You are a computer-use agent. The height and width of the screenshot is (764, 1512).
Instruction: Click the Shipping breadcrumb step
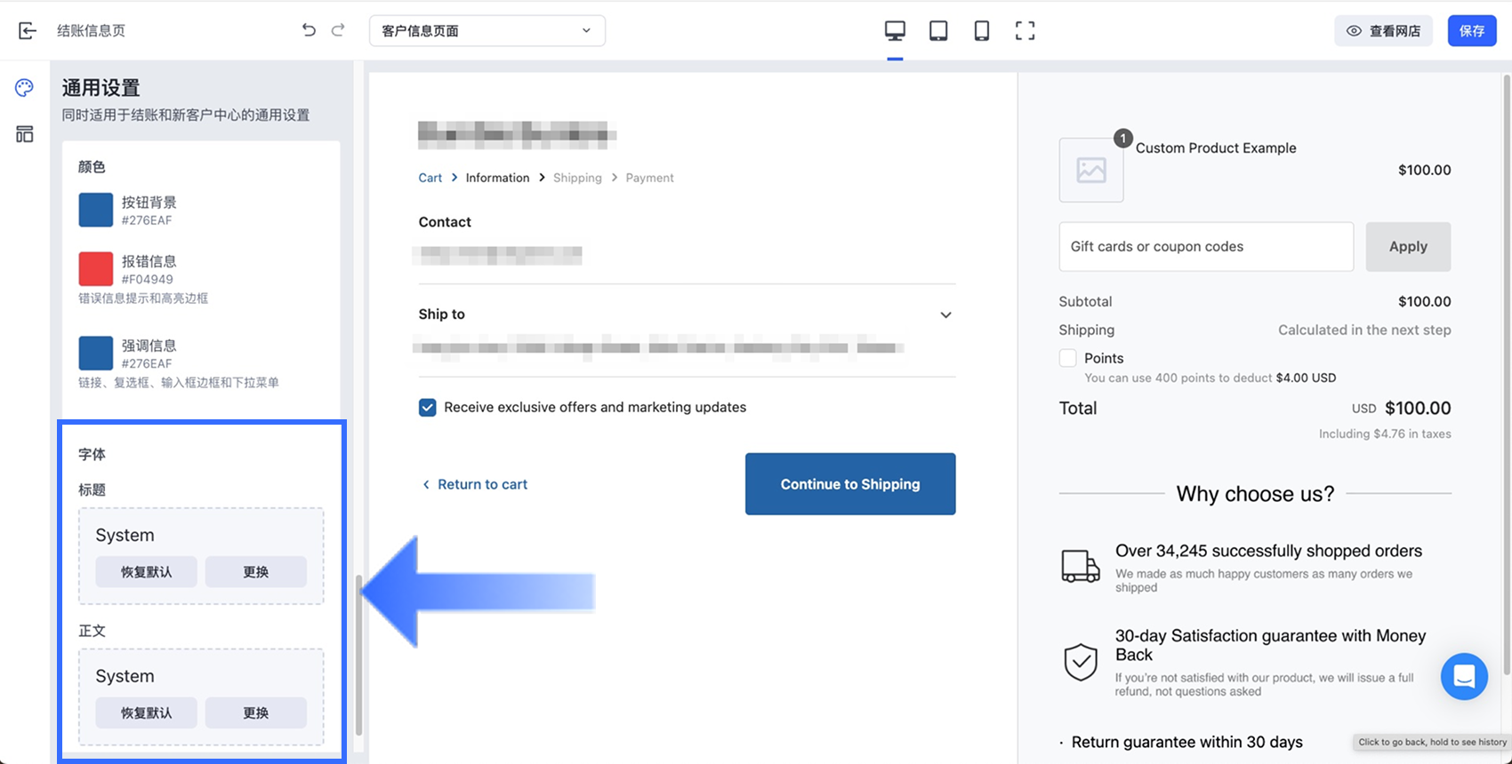(577, 178)
